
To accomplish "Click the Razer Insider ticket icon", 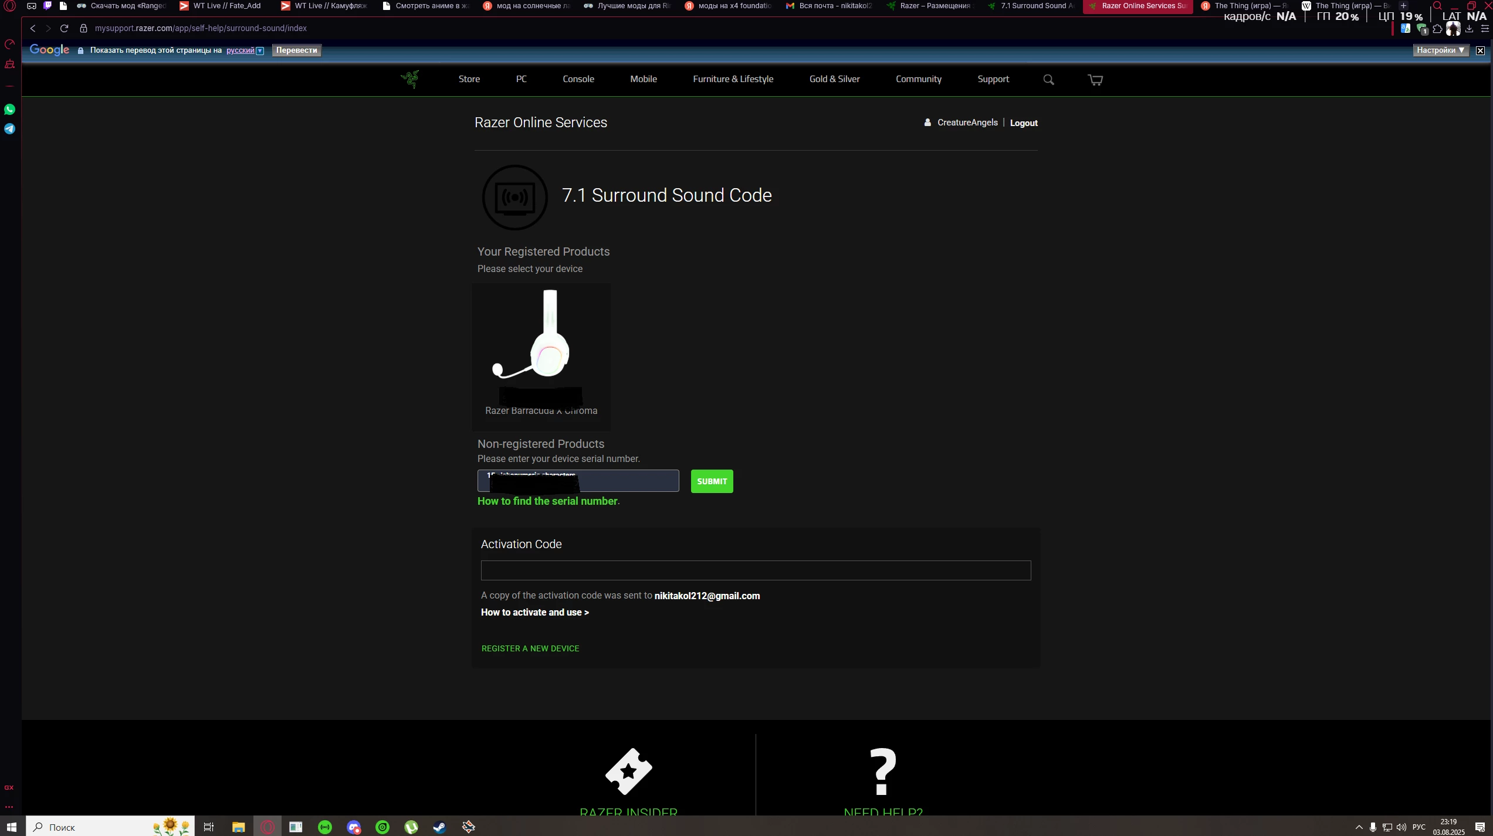I will 628,771.
